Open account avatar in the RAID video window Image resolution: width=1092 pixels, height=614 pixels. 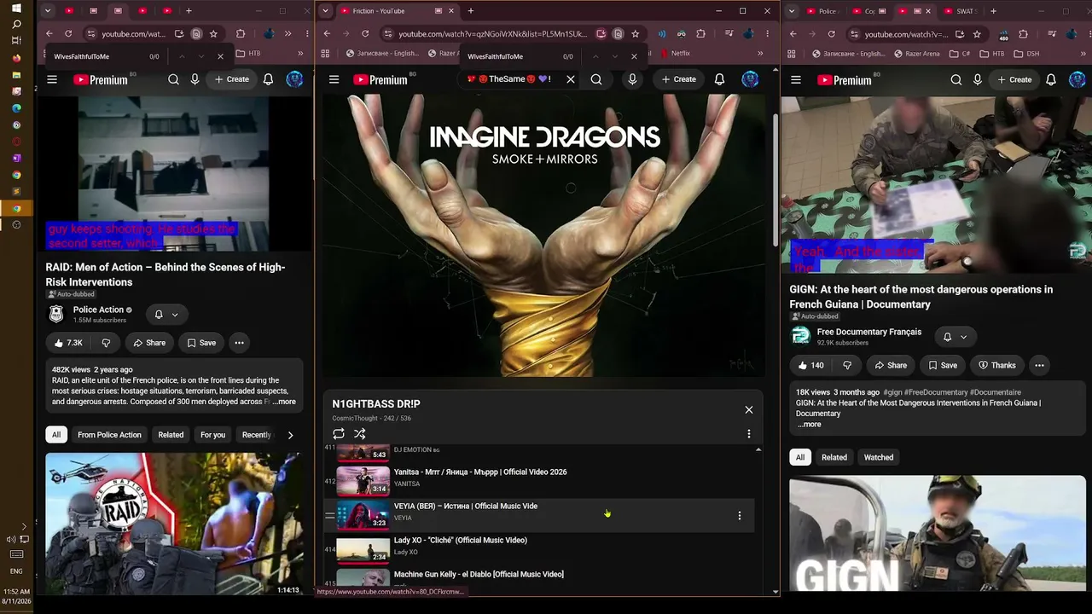pyautogui.click(x=294, y=79)
